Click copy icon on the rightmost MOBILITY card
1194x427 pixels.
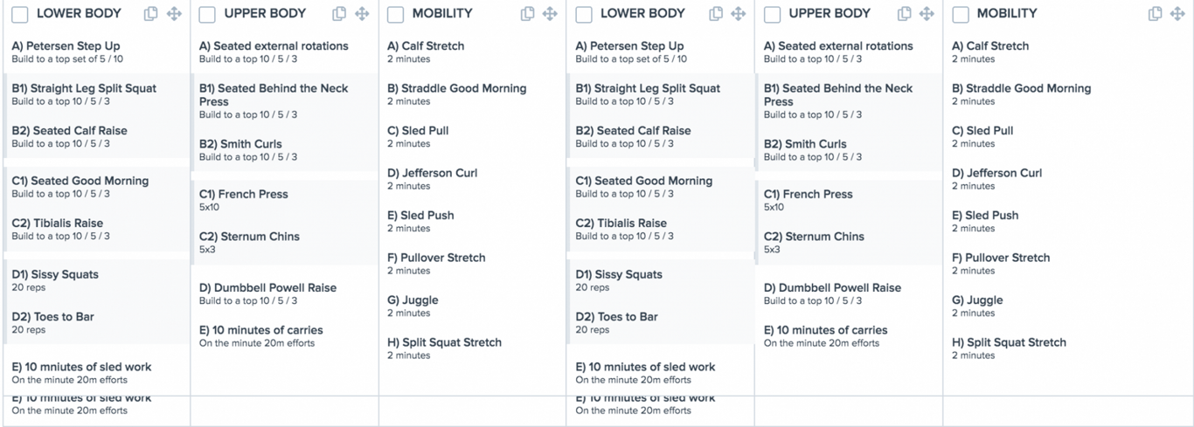point(1155,14)
